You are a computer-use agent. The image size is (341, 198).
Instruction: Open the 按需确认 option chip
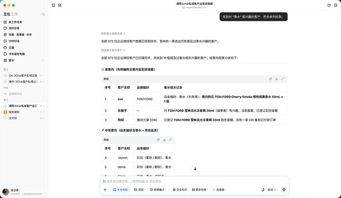pos(158,190)
